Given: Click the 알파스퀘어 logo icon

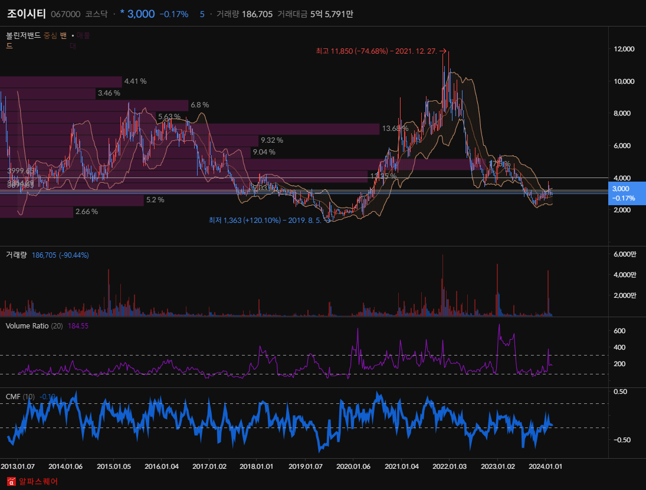Looking at the screenshot, I should click(11, 481).
